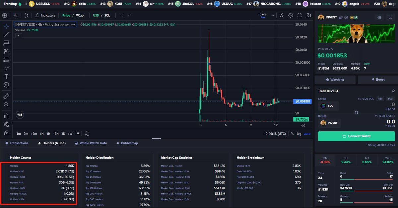Select the text annotation tool
This screenshot has height=208, width=398.
click(x=6, y=77)
